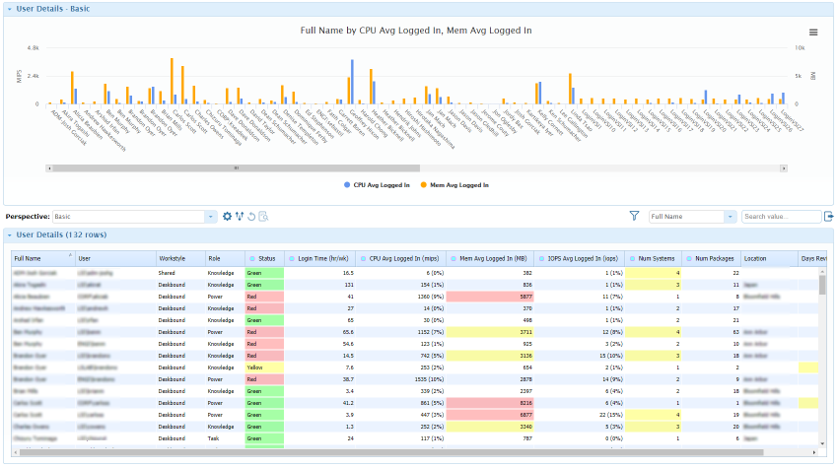The height and width of the screenshot is (467, 838).
Task: Open the Perspective Basic dropdown
Action: click(211, 217)
